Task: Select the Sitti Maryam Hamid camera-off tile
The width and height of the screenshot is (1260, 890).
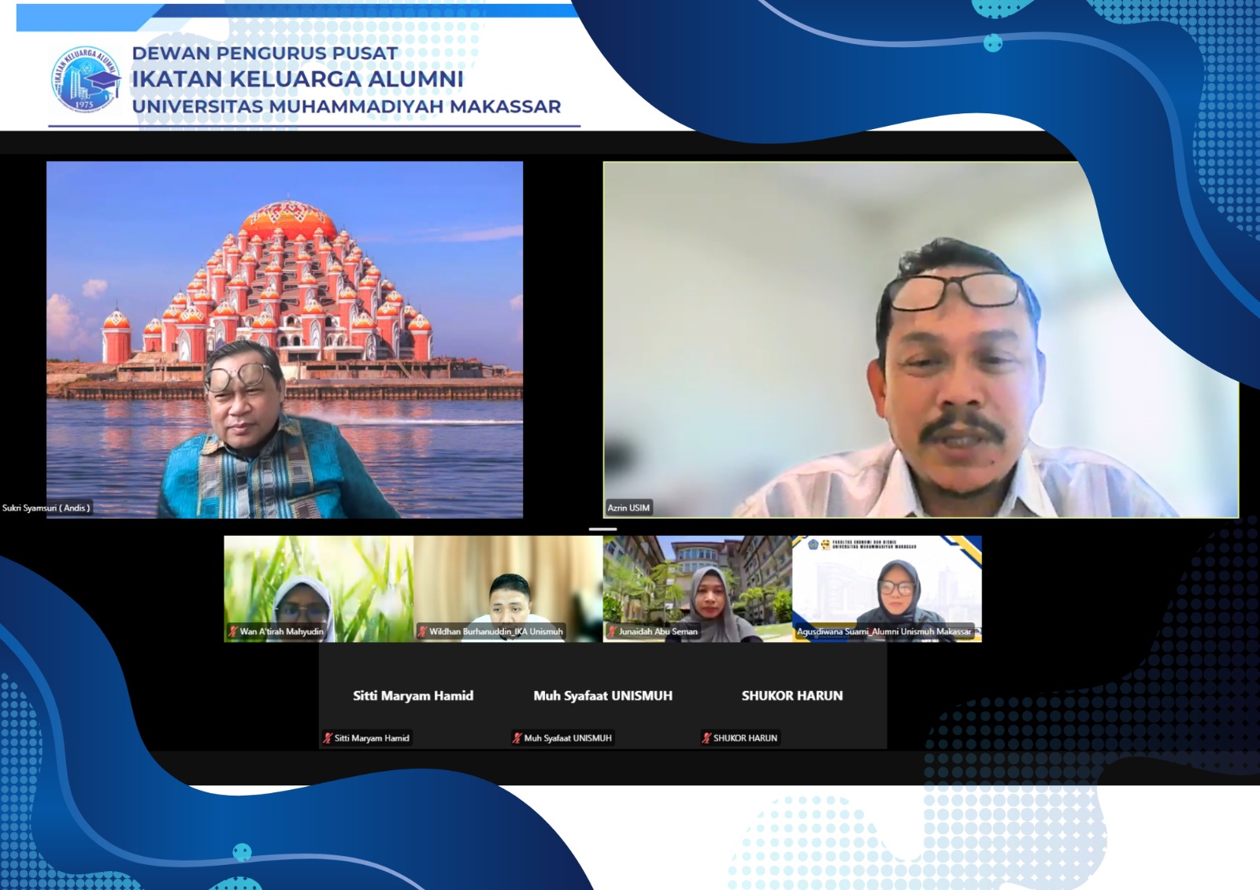Action: coord(413,696)
